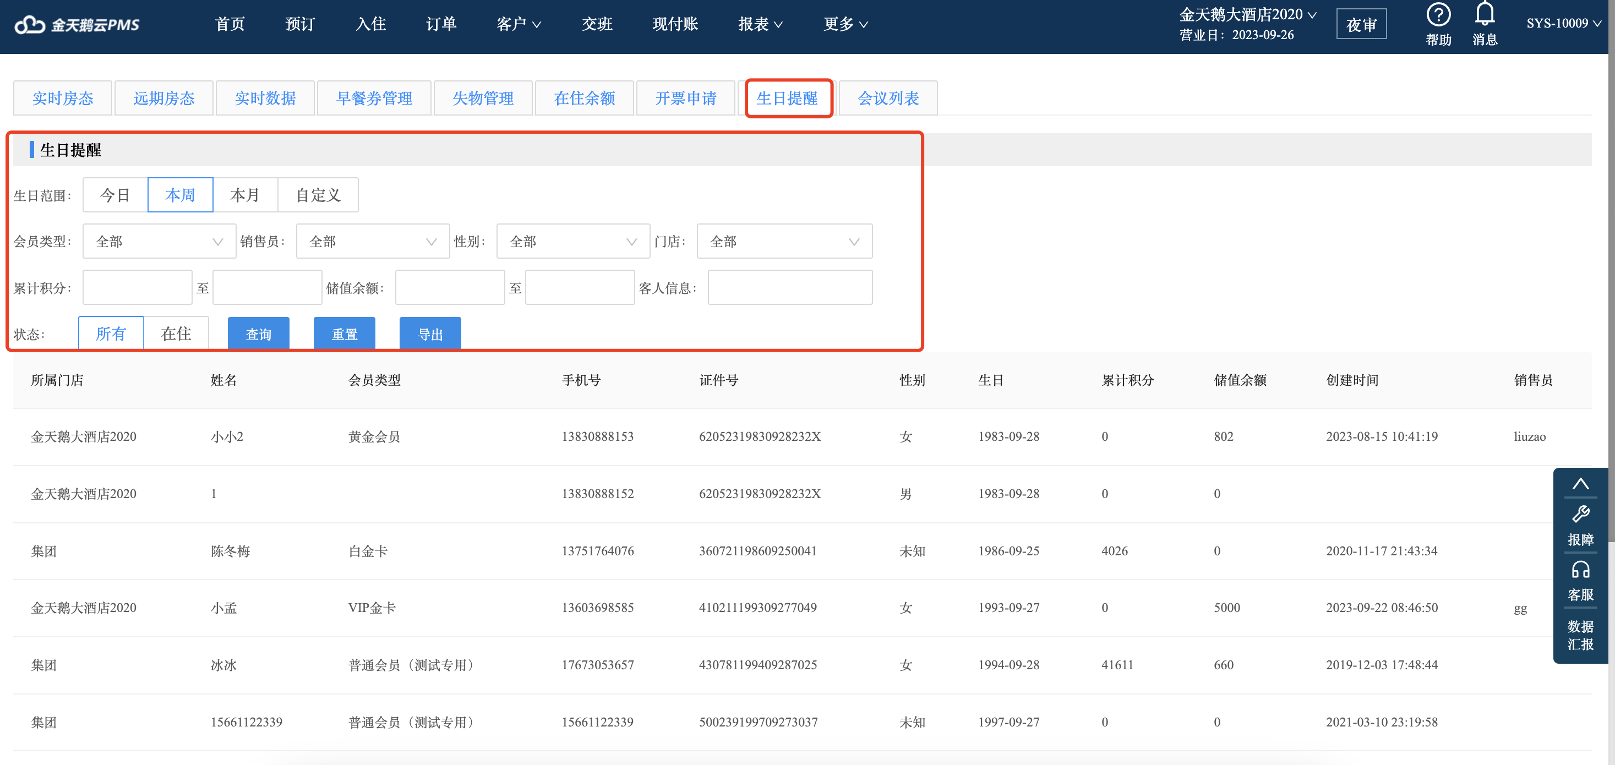Switch to 失物管理 tab
The height and width of the screenshot is (765, 1615).
click(483, 98)
